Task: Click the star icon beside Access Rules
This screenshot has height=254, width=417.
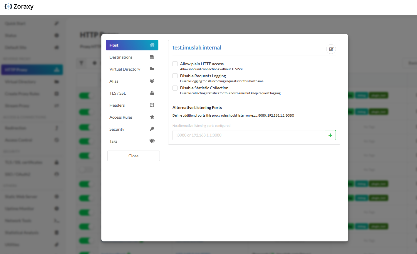Action: coord(152,117)
